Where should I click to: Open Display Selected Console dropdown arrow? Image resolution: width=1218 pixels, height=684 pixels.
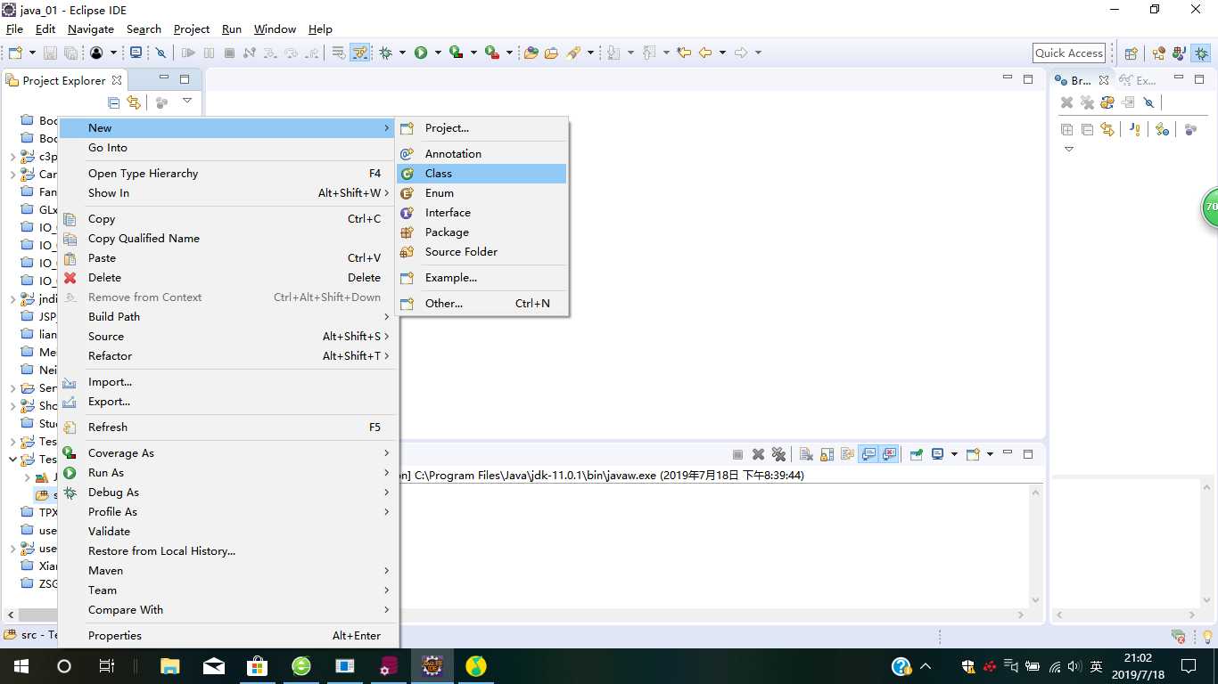[x=954, y=454]
